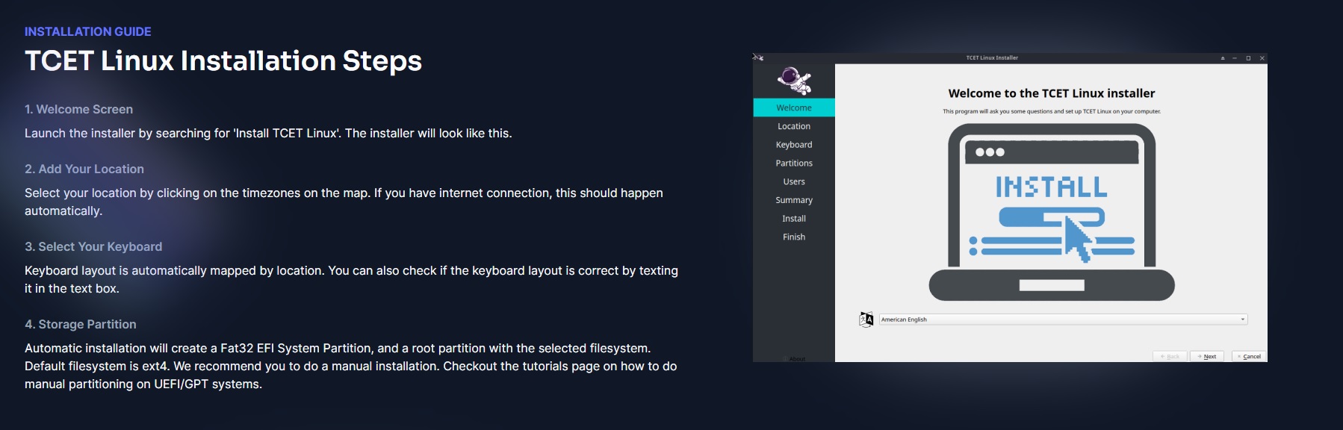Click the language translation icon

[x=866, y=320]
